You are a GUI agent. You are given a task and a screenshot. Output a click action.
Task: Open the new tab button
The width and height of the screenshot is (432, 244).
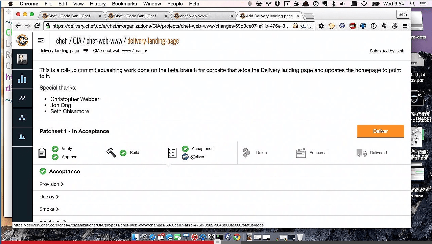tap(309, 16)
